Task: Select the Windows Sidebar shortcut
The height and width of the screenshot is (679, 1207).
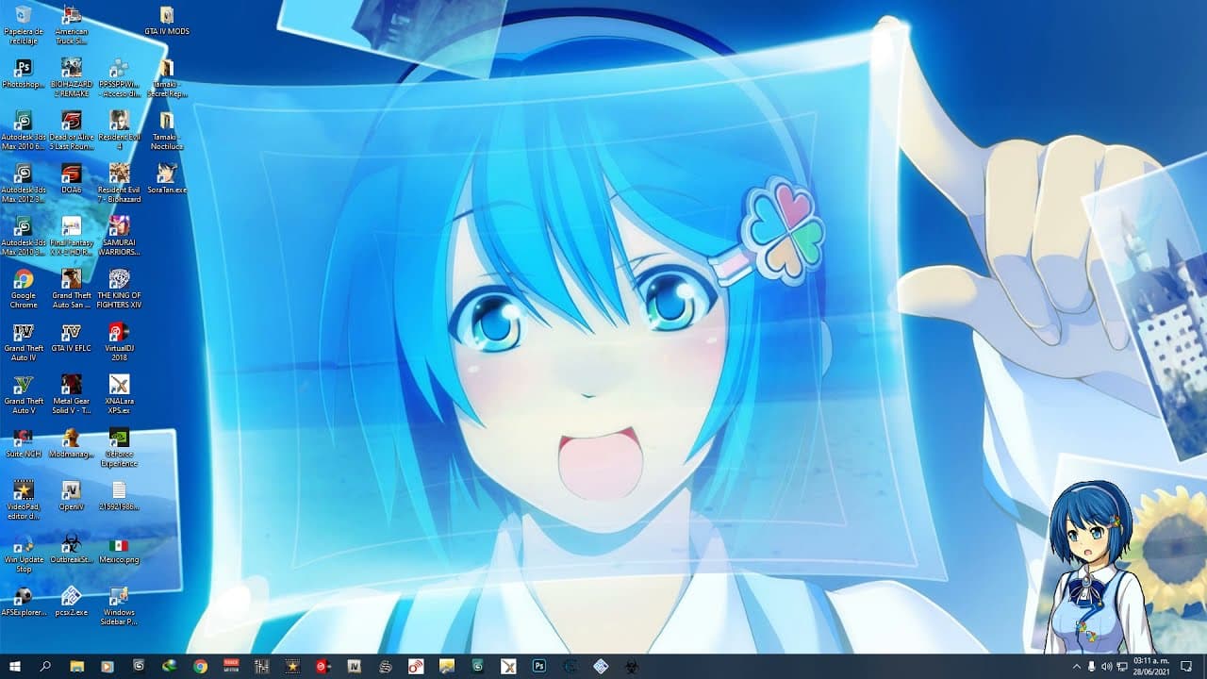Action: [120, 606]
